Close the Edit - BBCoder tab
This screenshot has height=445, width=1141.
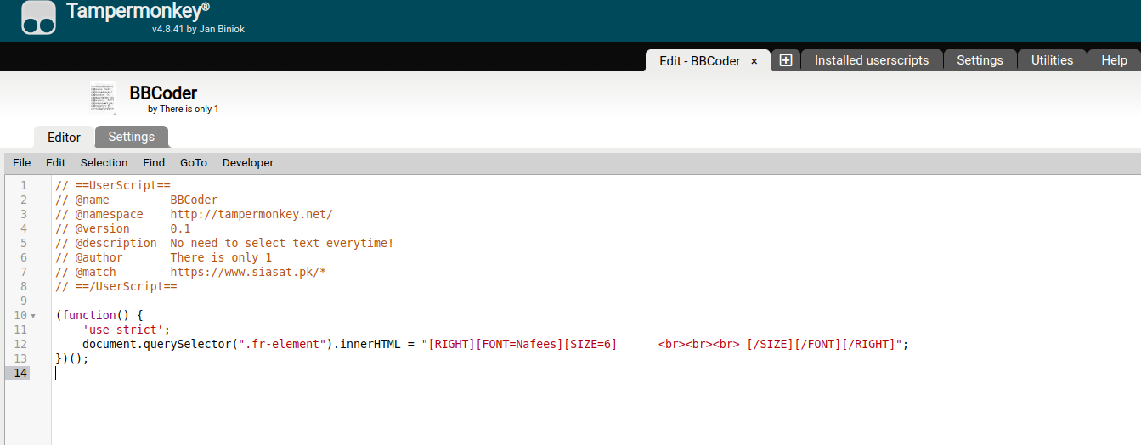[754, 61]
